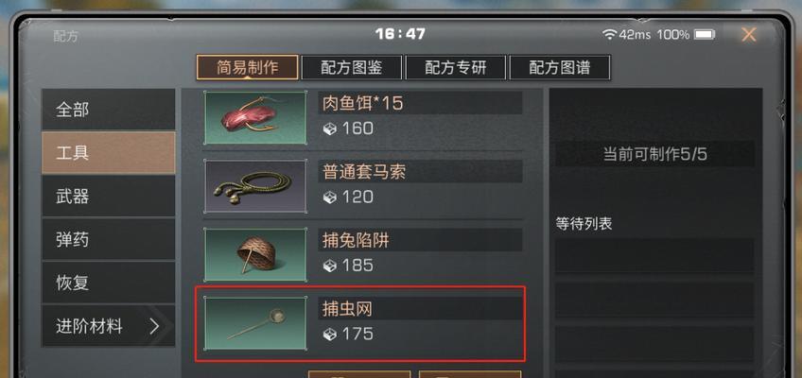Show the 全部 category
Screen dimensions: 802x378
109,110
